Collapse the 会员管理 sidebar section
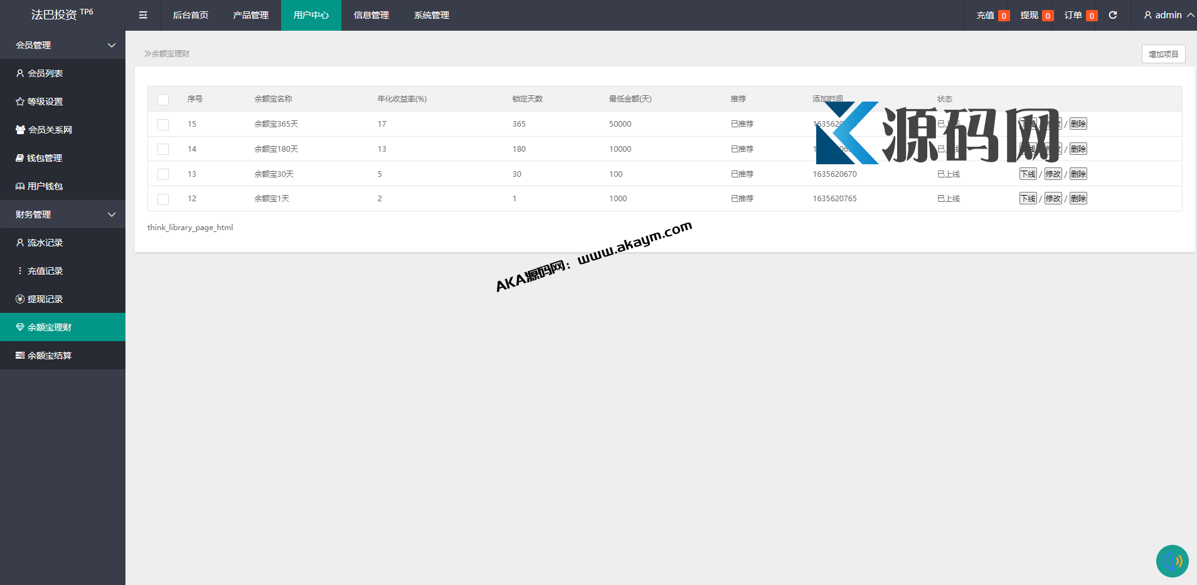This screenshot has height=585, width=1197. (x=112, y=45)
